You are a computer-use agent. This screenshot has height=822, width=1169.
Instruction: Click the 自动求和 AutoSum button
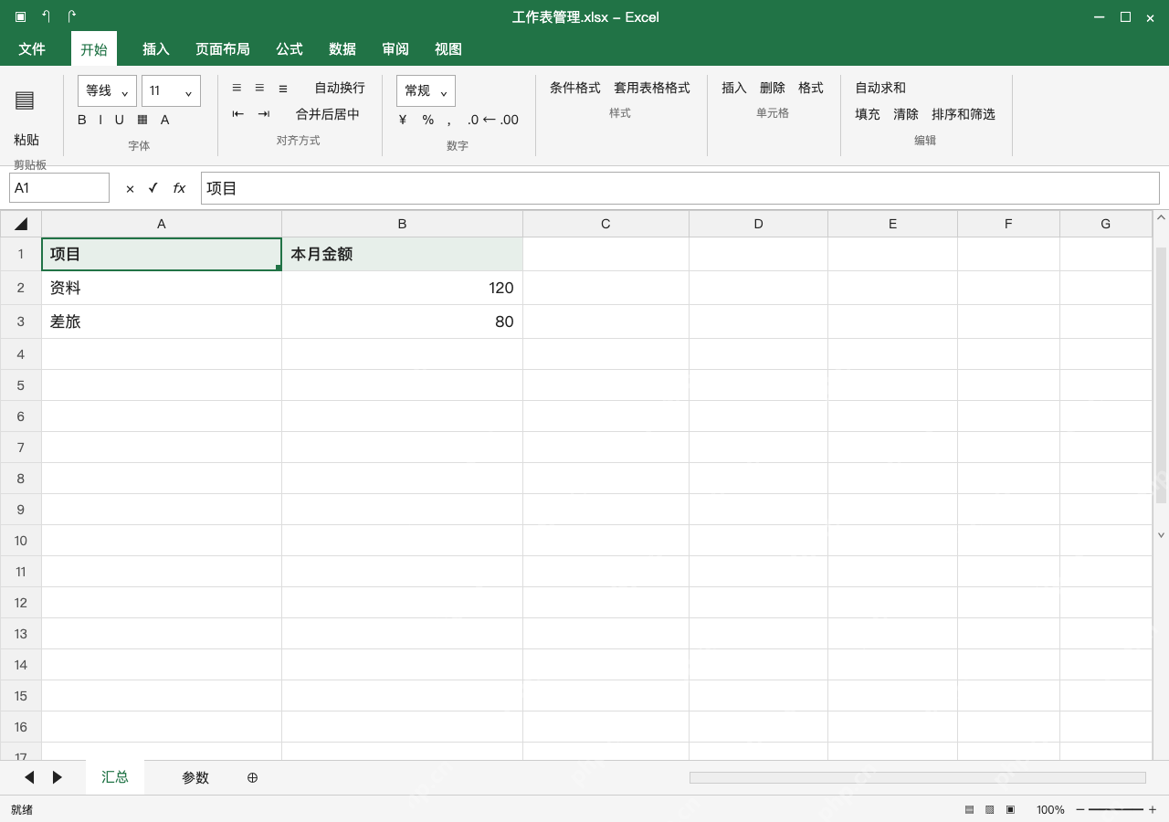[880, 88]
